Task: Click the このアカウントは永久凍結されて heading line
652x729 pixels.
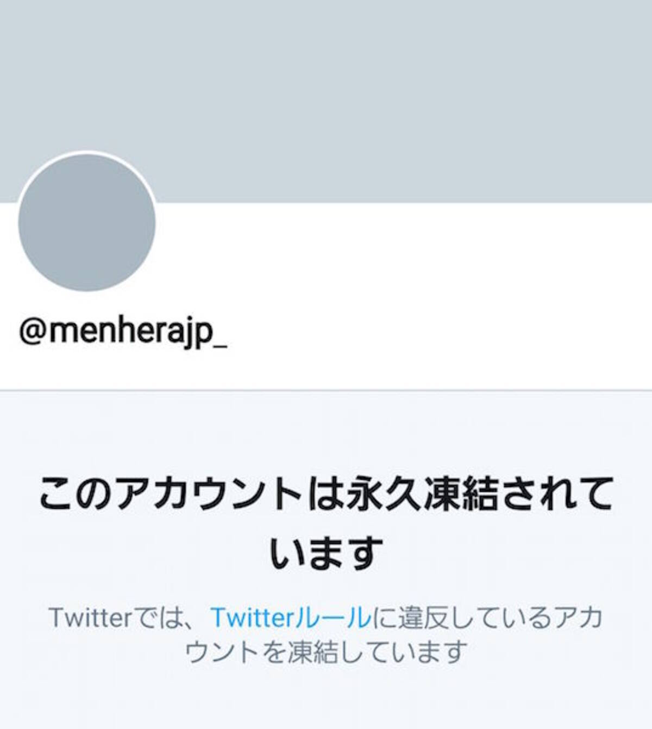Action: 326,494
